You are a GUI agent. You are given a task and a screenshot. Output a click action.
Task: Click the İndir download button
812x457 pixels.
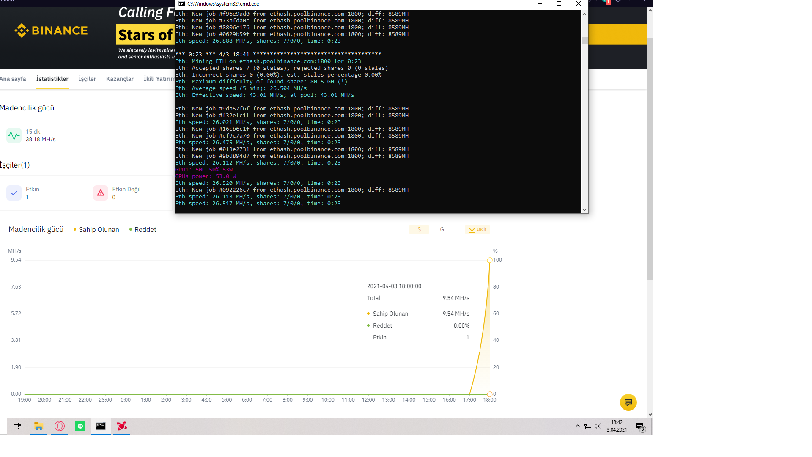(x=477, y=229)
